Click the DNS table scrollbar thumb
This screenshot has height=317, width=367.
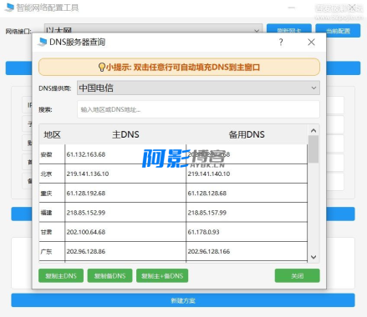(313, 149)
